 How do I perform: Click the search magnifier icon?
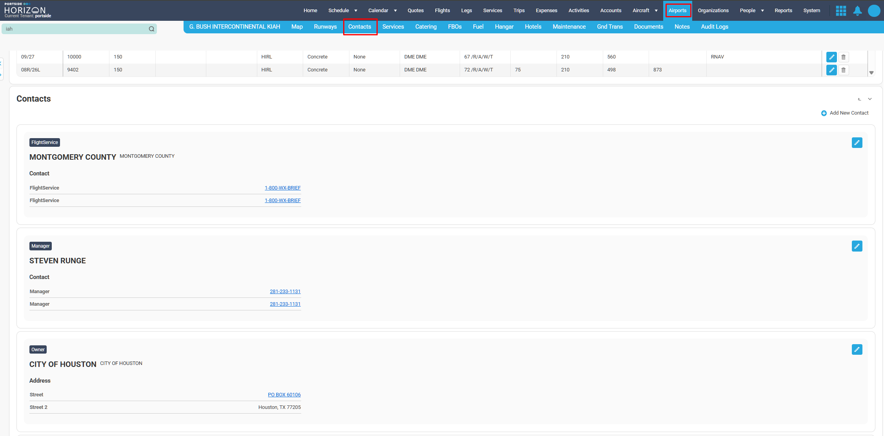[151, 29]
